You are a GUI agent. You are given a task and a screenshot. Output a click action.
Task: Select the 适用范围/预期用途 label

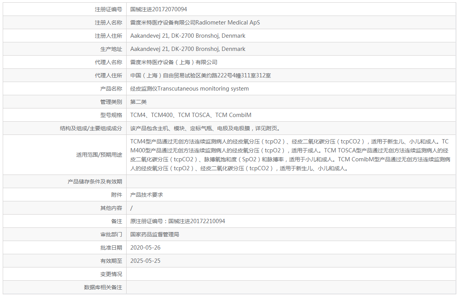pyautogui.click(x=99, y=154)
